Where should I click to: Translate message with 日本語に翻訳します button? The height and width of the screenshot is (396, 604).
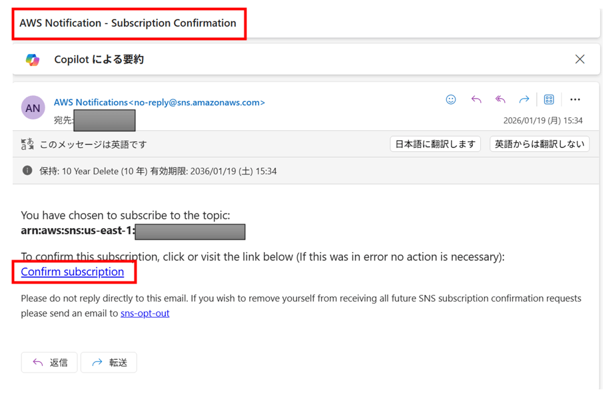click(x=435, y=144)
